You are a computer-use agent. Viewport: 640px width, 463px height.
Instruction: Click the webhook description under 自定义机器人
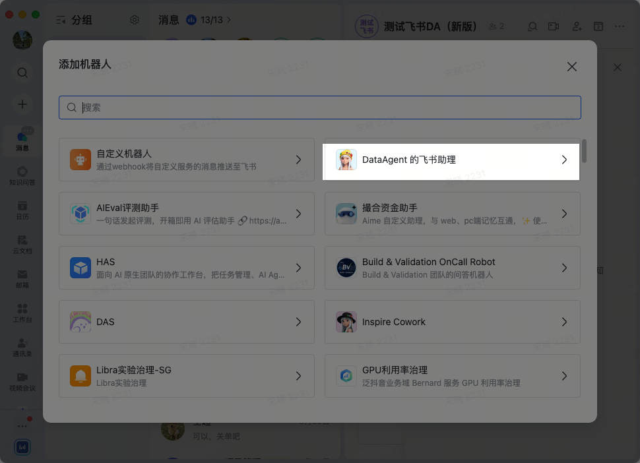point(176,166)
